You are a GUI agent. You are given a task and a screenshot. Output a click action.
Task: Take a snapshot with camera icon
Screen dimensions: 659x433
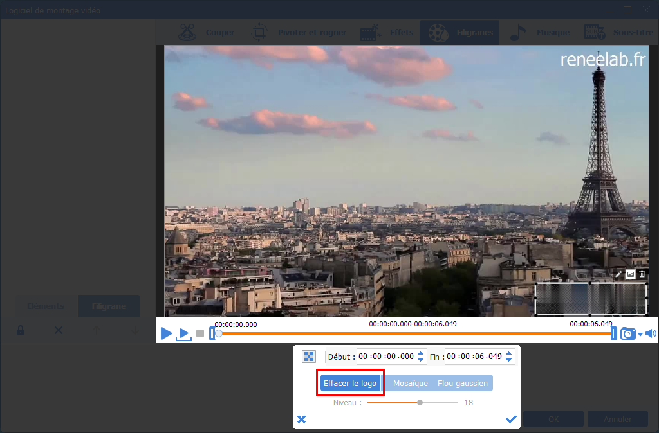pyautogui.click(x=627, y=333)
